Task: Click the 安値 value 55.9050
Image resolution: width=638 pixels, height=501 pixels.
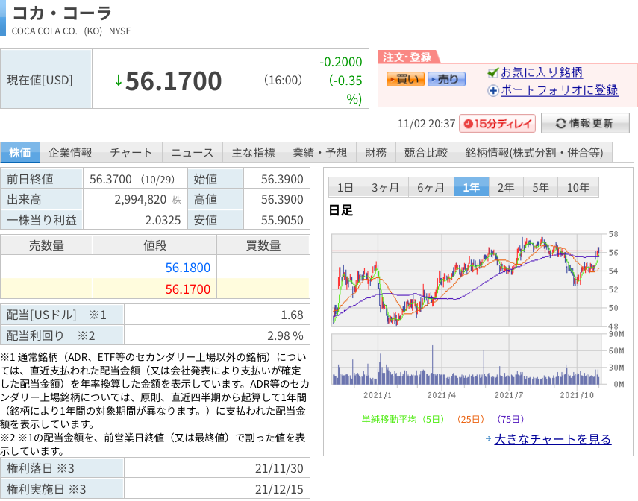Action: tap(282, 220)
